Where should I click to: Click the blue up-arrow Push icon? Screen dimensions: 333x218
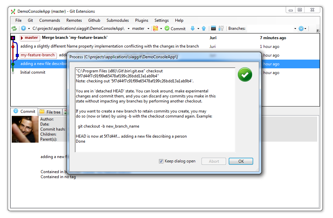204,28
